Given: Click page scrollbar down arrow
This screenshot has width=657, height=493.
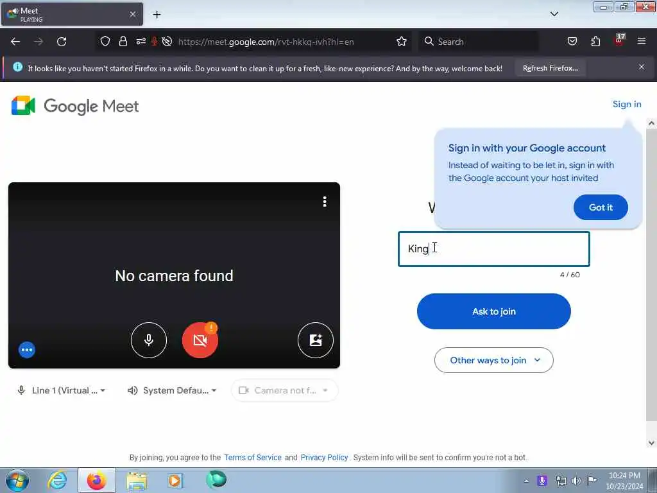Looking at the screenshot, I should click(651, 443).
